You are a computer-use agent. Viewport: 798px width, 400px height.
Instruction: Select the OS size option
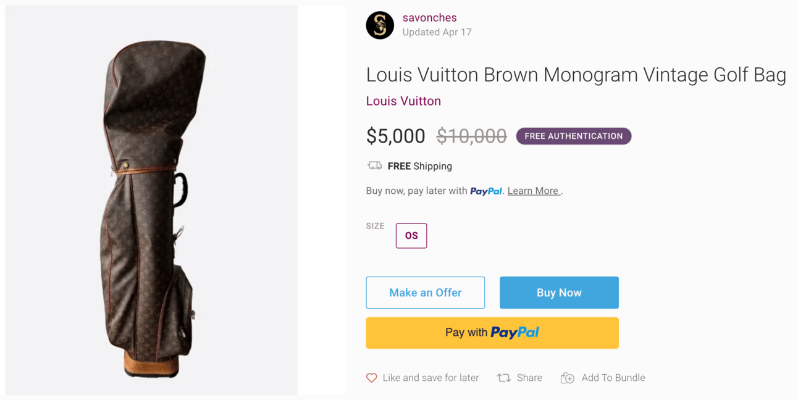(411, 236)
